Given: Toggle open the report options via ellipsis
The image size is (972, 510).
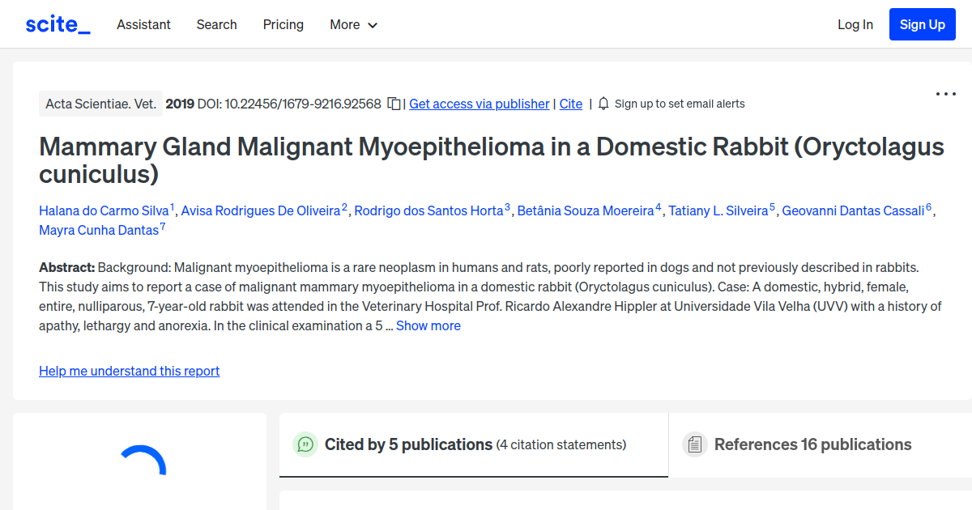Looking at the screenshot, I should tap(945, 94).
